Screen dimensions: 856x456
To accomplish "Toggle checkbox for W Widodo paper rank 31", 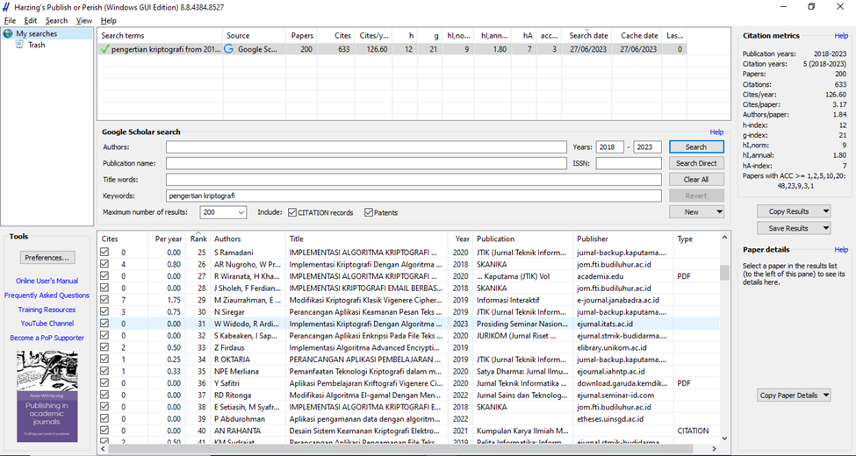I will point(104,324).
